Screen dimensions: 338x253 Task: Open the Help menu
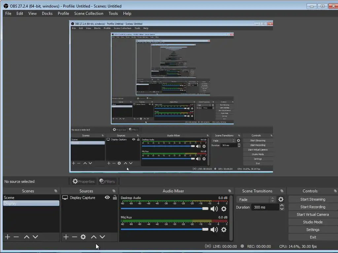(127, 13)
